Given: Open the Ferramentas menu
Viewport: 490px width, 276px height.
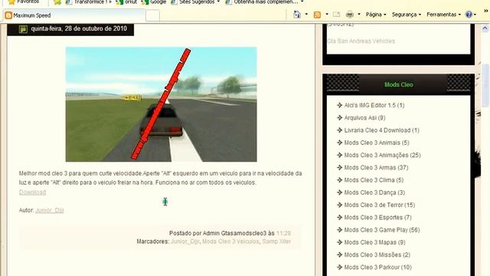Looking at the screenshot, I should click(444, 15).
